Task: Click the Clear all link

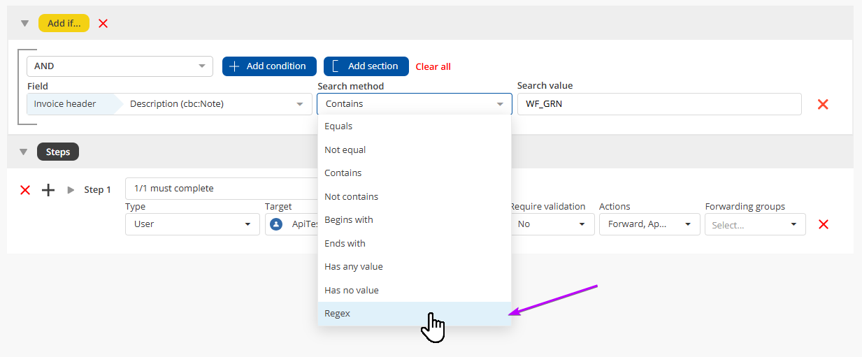Action: pyautogui.click(x=433, y=66)
